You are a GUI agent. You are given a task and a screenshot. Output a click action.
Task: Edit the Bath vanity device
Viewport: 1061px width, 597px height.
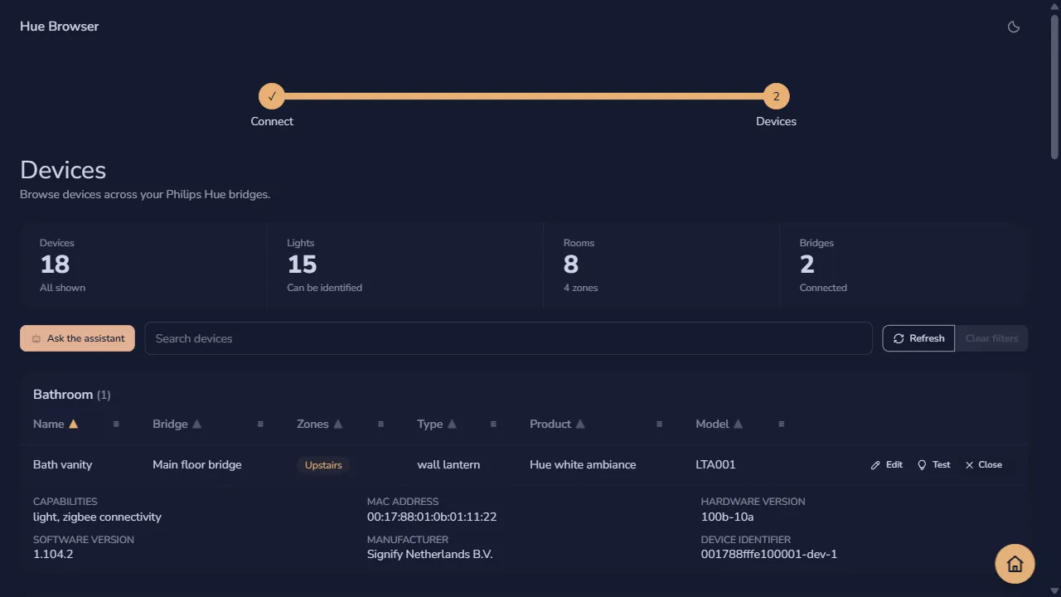886,465
